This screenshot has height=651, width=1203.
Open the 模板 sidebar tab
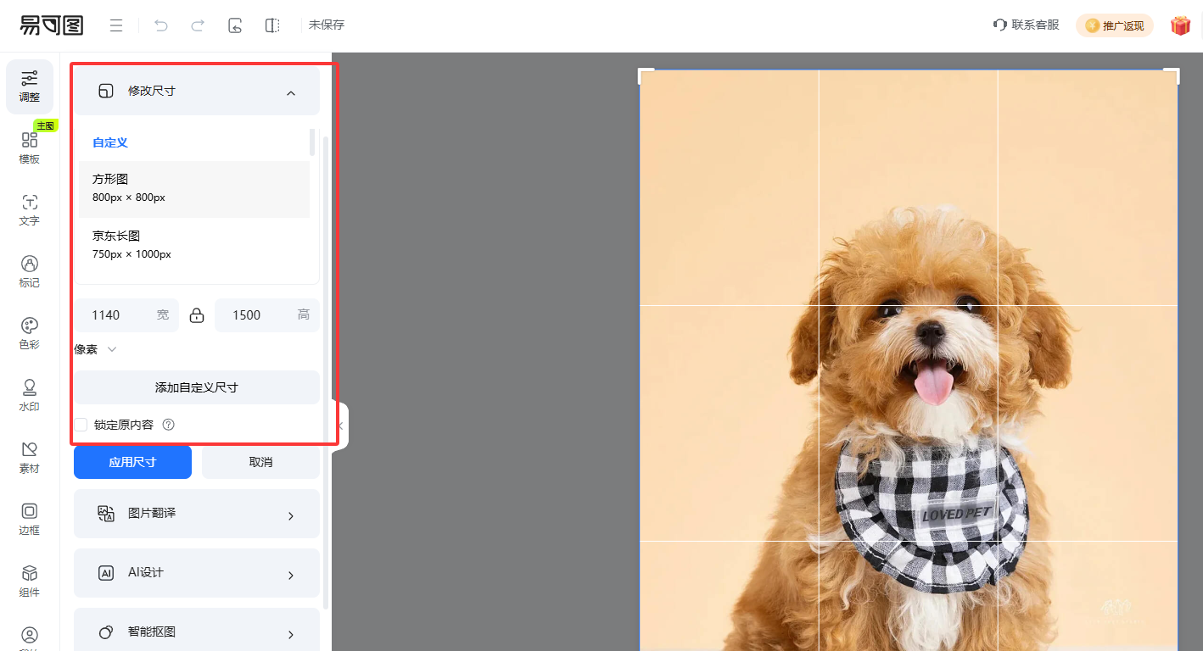(x=30, y=148)
